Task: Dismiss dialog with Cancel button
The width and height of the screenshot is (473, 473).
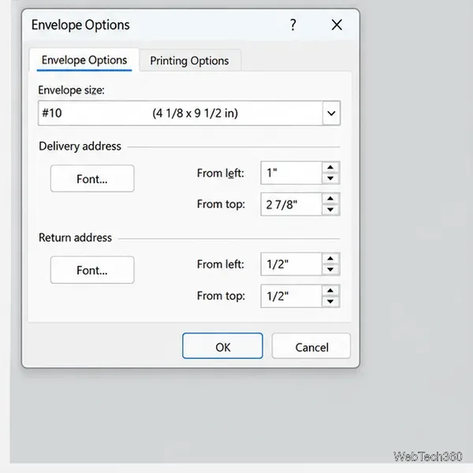Action: 311,346
